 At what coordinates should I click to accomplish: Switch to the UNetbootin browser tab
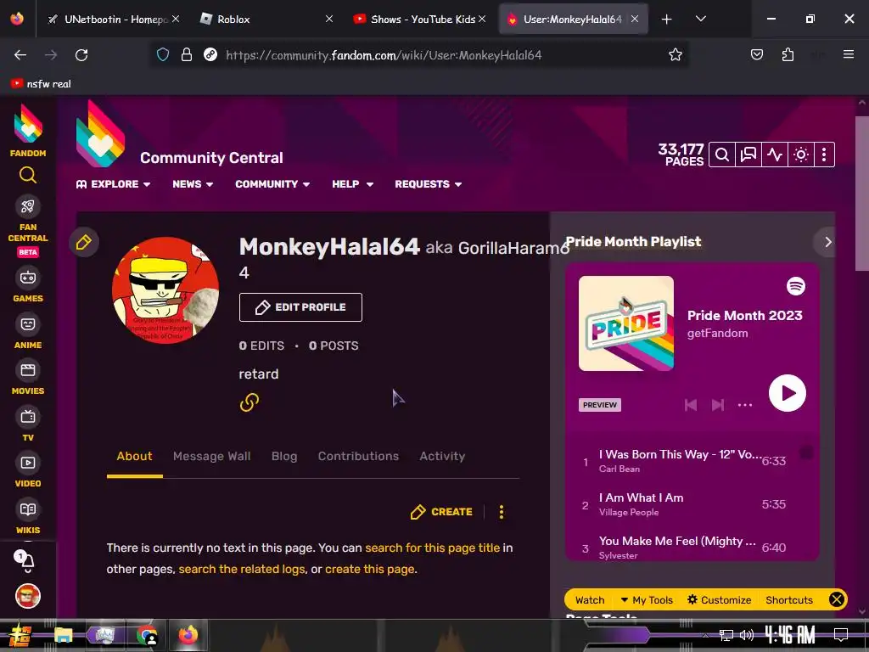point(113,19)
